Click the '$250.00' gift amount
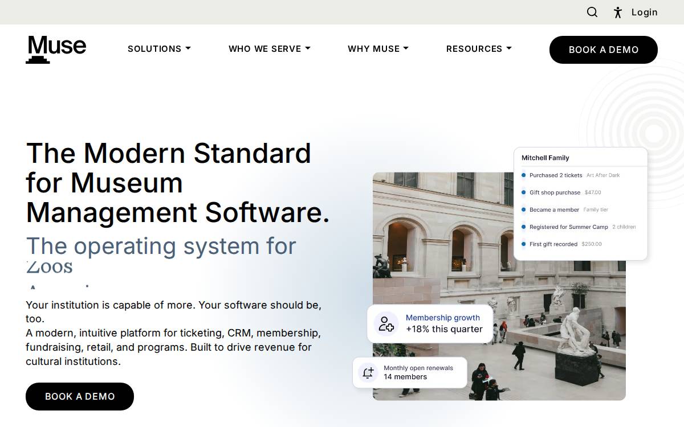This screenshot has height=427, width=684. 592,244
